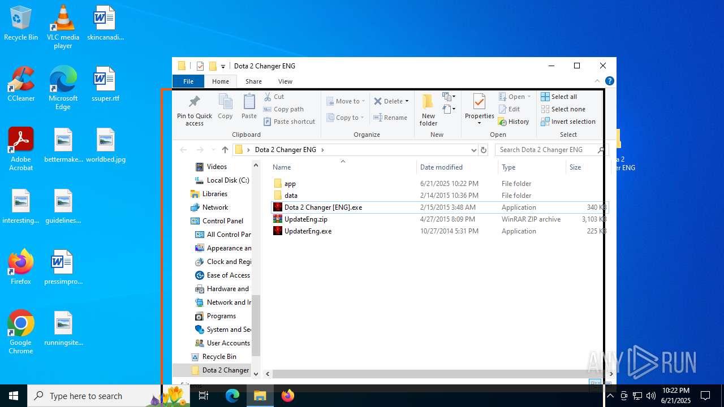Click the Rename ribbon button

[390, 118]
